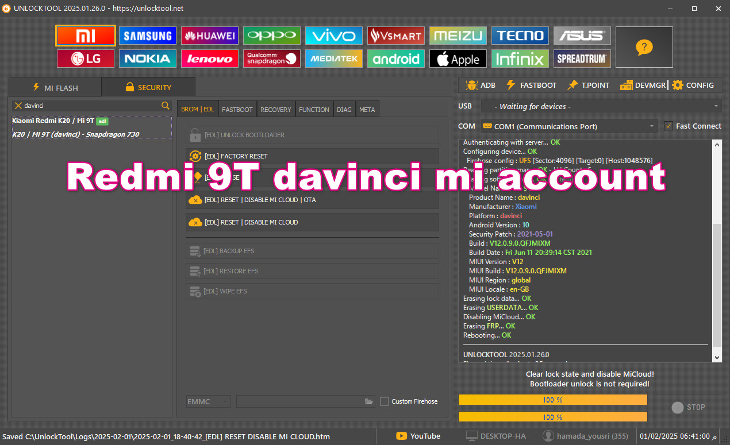Select the Huawei brand icon
This screenshot has width=730, height=445.
coord(210,36)
